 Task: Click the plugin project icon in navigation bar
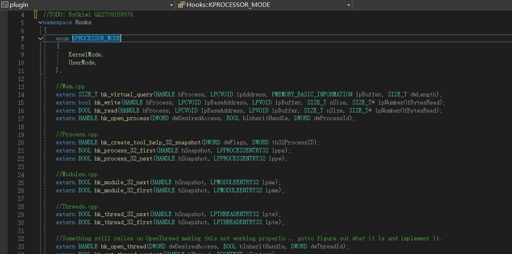[x=5, y=5]
